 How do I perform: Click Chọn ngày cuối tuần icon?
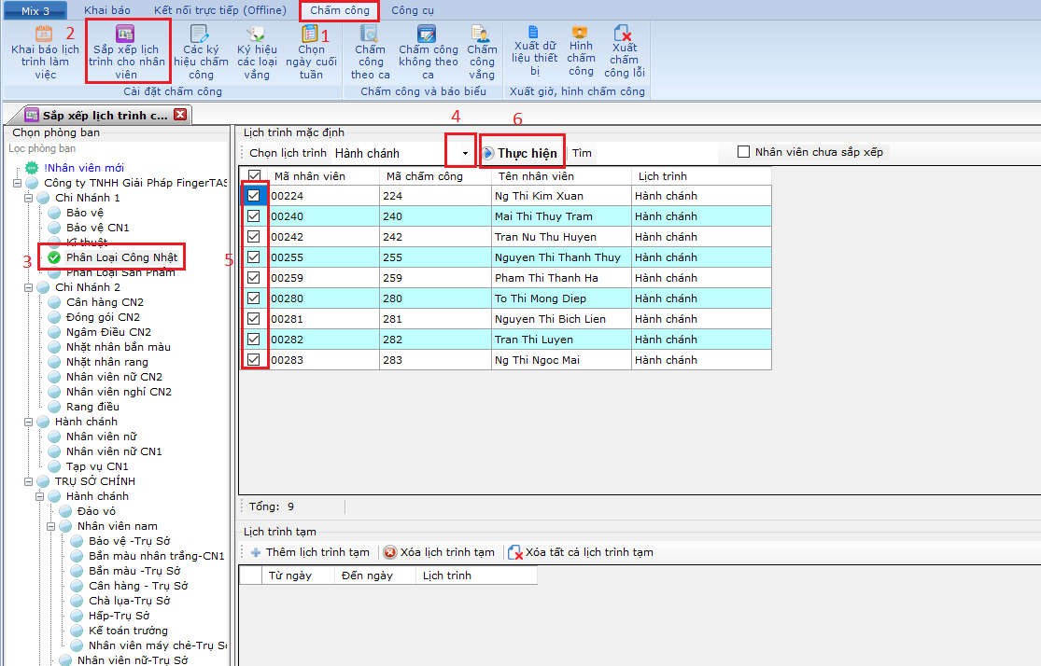click(x=310, y=35)
